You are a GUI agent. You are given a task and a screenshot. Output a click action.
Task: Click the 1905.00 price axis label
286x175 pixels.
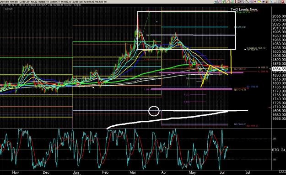point(279,56)
